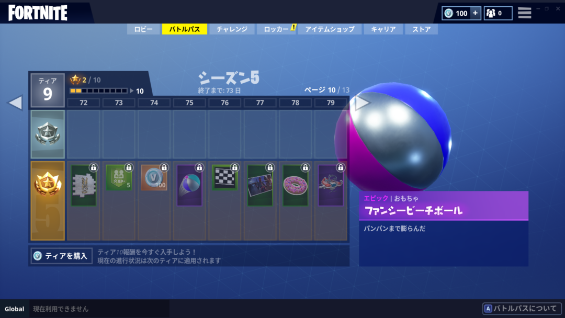
Task: Click the silver free pass badge icon
Action: click(48, 134)
